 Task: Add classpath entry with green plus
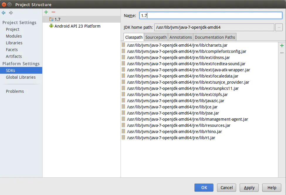click(x=282, y=46)
